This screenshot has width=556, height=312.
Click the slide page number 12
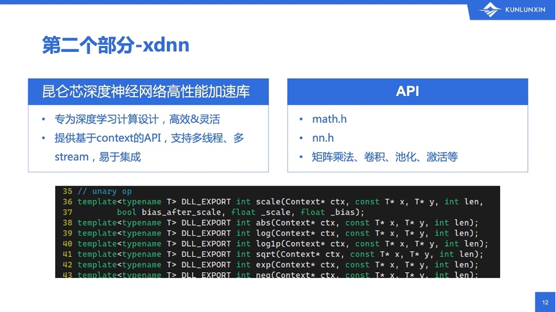tap(545, 302)
